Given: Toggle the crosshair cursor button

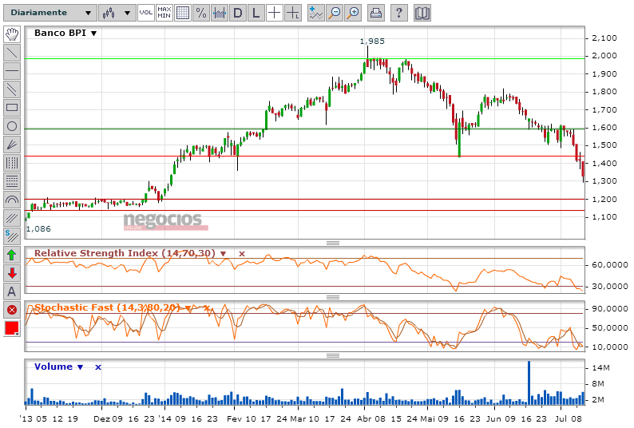Looking at the screenshot, I should click(x=274, y=13).
